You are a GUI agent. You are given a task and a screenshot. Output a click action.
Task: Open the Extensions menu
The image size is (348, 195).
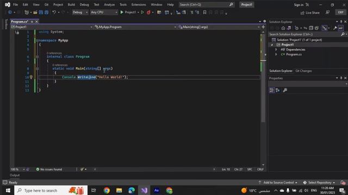(139, 5)
